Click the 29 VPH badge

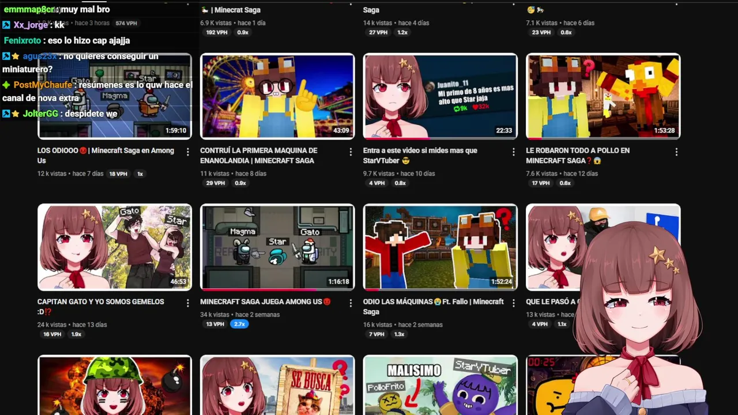click(x=216, y=183)
